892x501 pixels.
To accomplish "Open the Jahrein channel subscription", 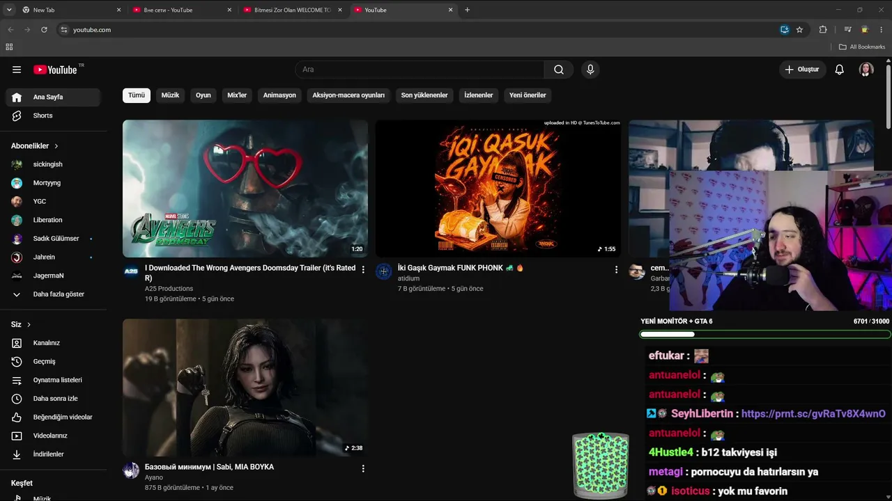I will [54, 257].
